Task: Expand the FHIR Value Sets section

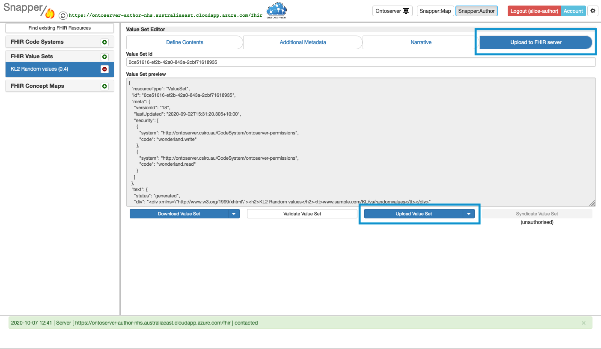Action: pos(32,57)
